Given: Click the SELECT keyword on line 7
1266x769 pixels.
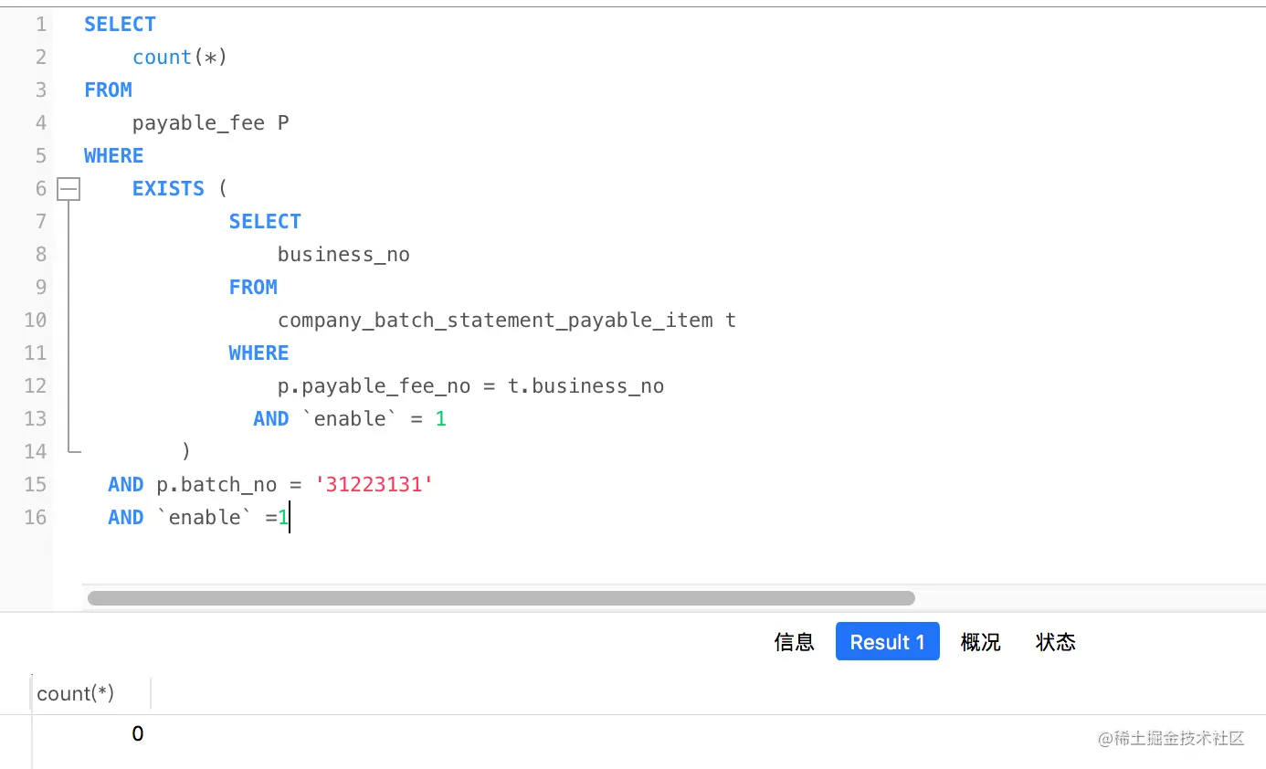Looking at the screenshot, I should (x=265, y=221).
